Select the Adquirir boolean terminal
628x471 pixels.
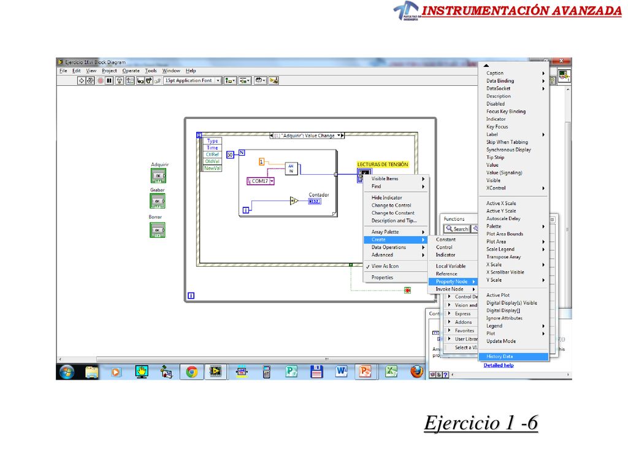158,175
